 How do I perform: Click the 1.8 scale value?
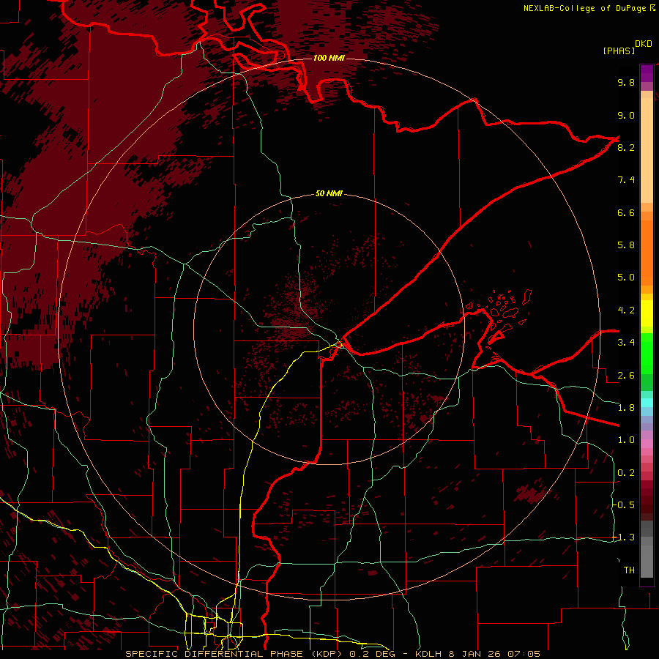[626, 408]
